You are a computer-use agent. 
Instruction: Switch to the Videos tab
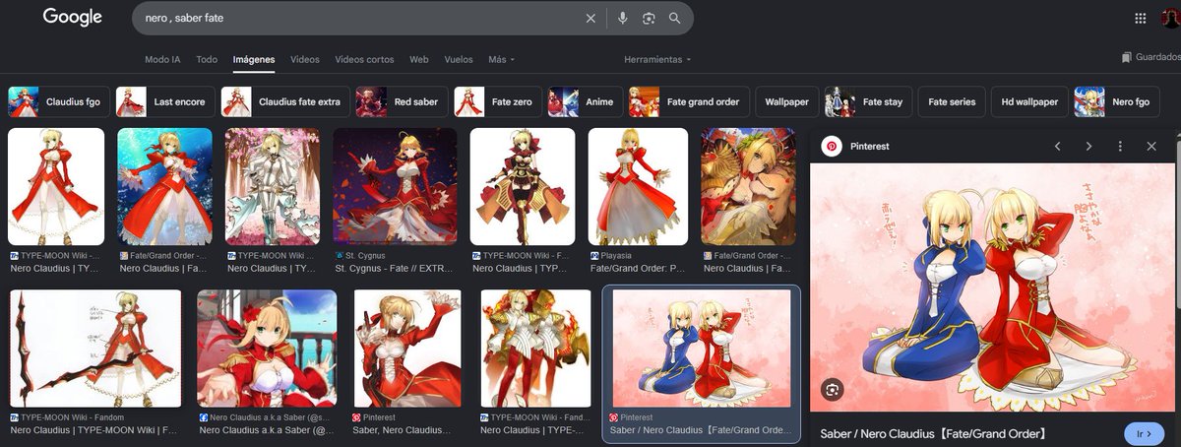pyautogui.click(x=305, y=59)
